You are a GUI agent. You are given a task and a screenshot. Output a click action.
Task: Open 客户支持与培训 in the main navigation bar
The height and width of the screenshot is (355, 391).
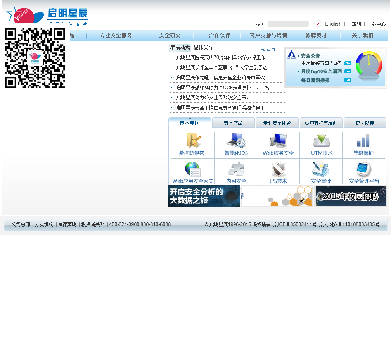(268, 35)
